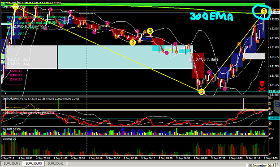
Task: Click the 1.31975 price axis label
Action: click(274, 38)
